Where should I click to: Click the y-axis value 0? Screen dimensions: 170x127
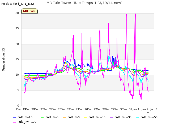click(x=18, y=106)
